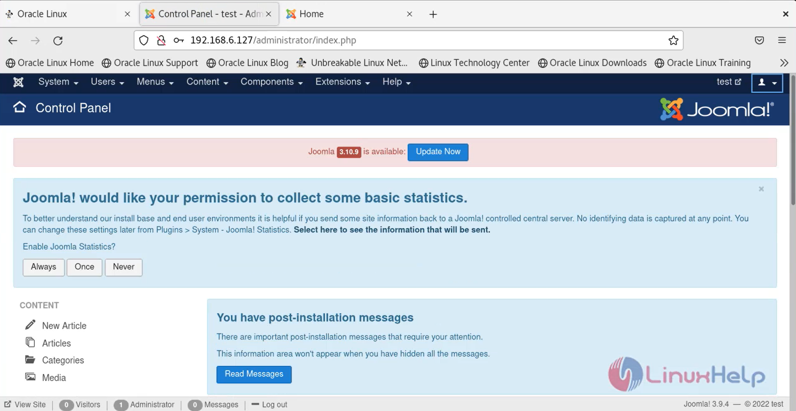Viewport: 796px width, 411px height.
Task: Open Oracle Linux Blog bookmark
Action: point(247,63)
